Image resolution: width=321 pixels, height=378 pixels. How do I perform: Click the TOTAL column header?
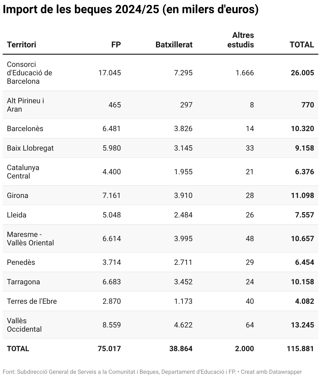(x=302, y=44)
